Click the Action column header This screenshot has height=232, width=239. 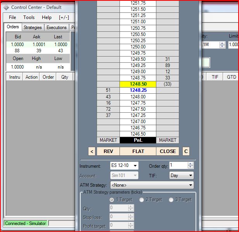click(31, 77)
